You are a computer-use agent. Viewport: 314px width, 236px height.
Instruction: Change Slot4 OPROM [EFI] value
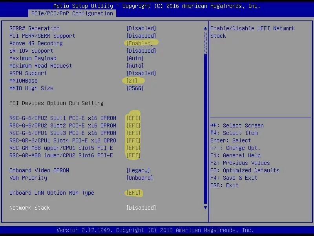[133, 140]
